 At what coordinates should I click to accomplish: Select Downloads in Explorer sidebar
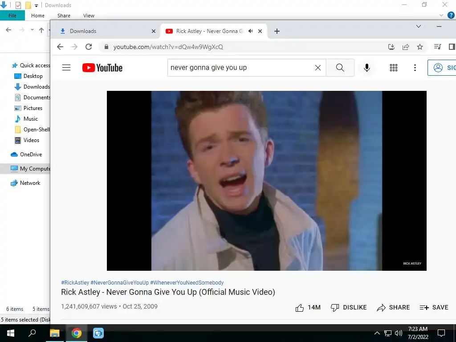tap(32, 87)
